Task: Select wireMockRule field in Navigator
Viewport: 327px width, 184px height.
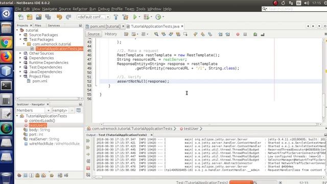Action: click(x=54, y=144)
